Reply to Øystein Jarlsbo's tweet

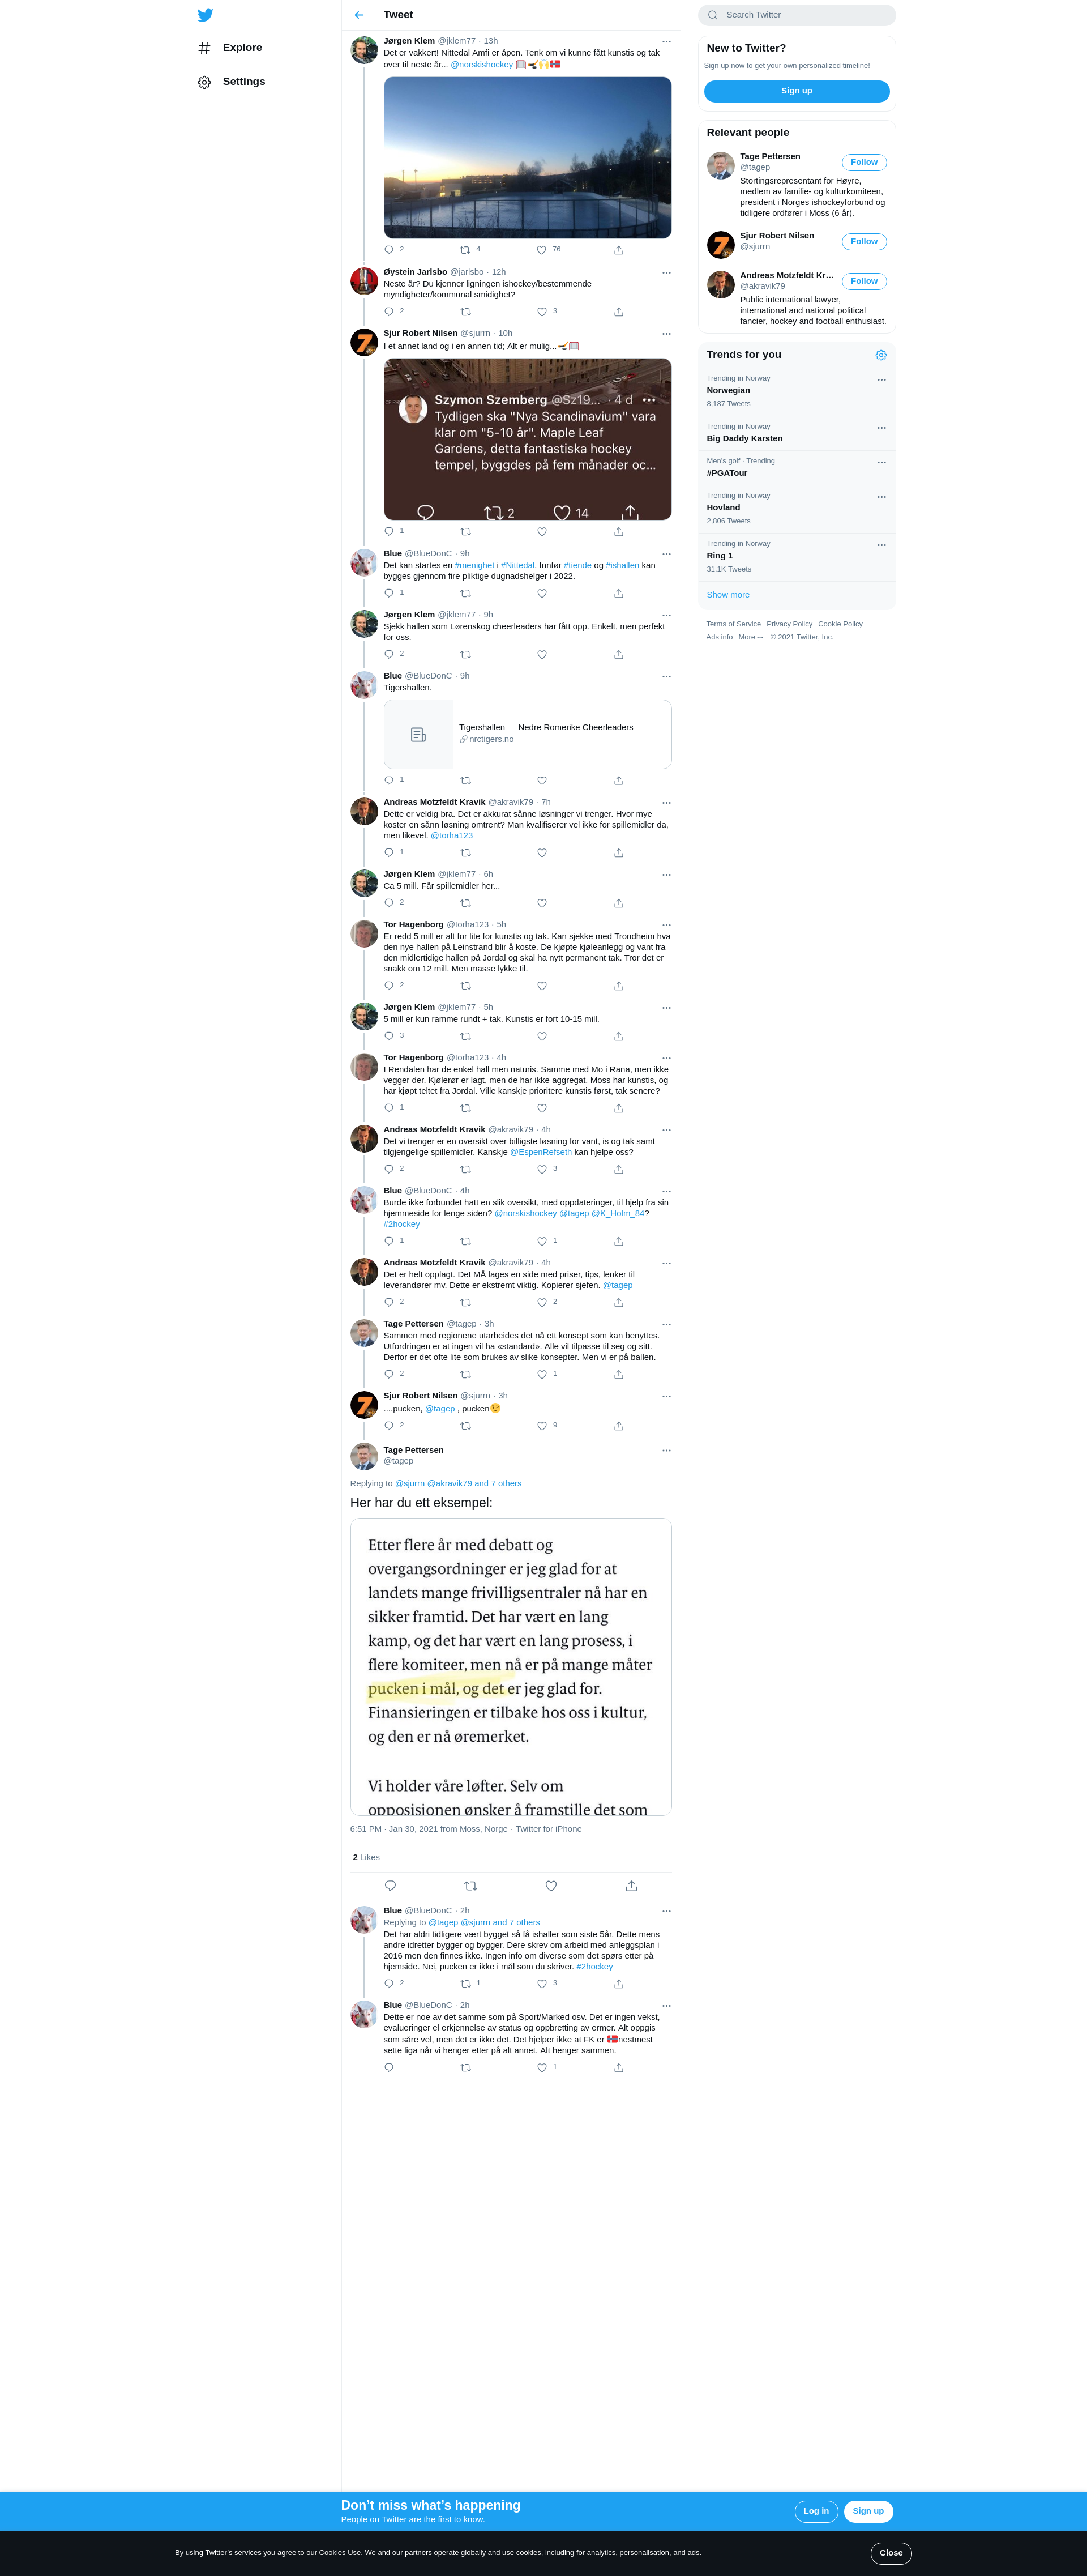tap(389, 312)
